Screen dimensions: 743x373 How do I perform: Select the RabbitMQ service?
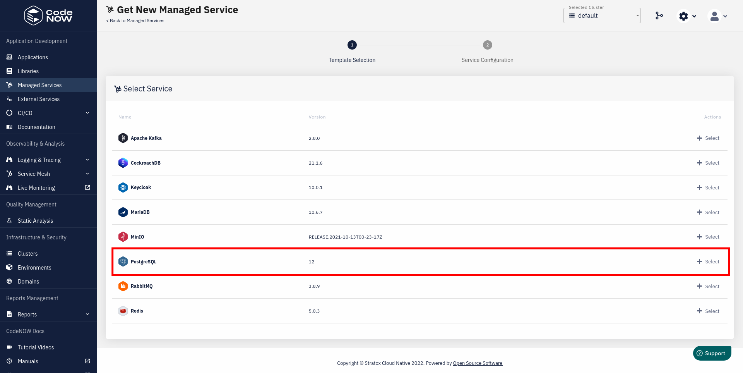[x=708, y=286]
